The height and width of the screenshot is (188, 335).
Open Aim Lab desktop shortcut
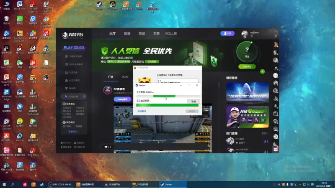(20, 137)
